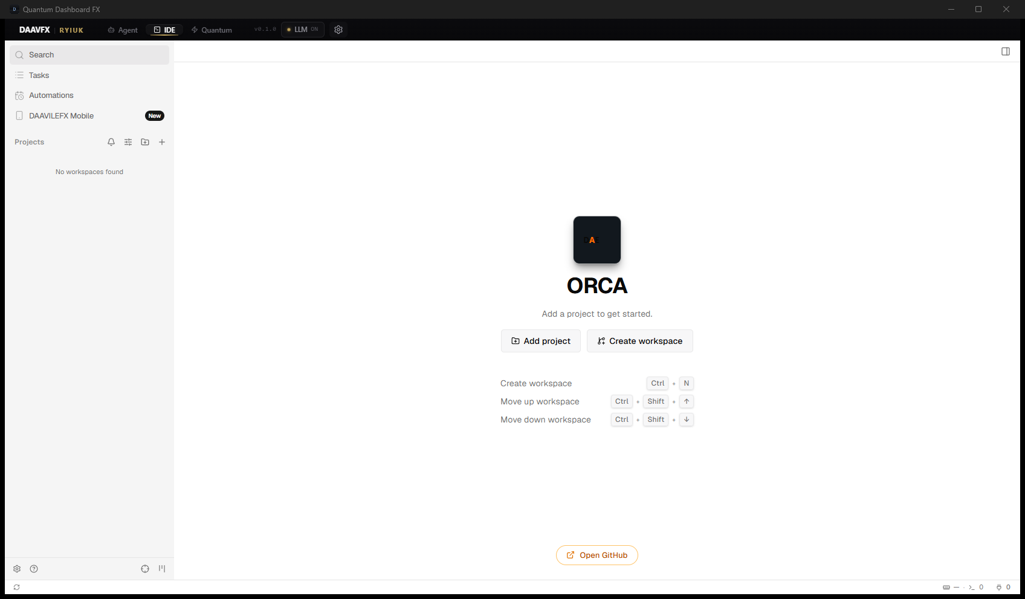This screenshot has width=1025, height=599.
Task: Click the "Move up workspace" shortcut label
Action: [x=540, y=401]
